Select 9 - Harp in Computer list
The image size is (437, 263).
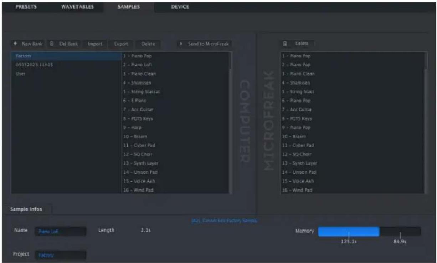pyautogui.click(x=175, y=127)
